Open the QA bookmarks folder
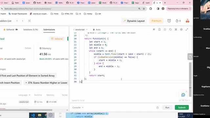Viewport: 210px width, 118px height. tap(98, 14)
